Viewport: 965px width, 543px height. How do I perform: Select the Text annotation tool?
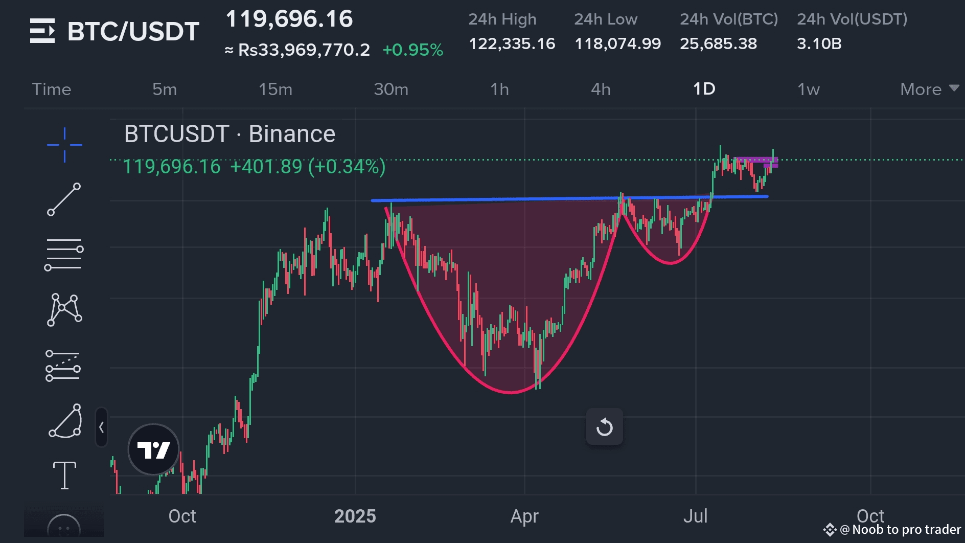click(64, 476)
